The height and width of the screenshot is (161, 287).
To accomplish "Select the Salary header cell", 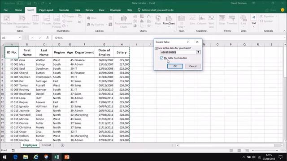I will coord(122,52).
